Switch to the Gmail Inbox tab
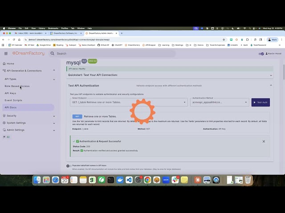The width and height of the screenshot is (285, 213). (x=30, y=33)
